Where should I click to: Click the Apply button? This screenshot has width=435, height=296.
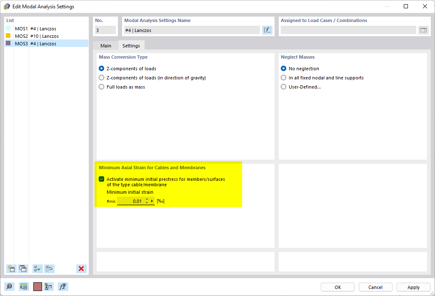(x=413, y=287)
